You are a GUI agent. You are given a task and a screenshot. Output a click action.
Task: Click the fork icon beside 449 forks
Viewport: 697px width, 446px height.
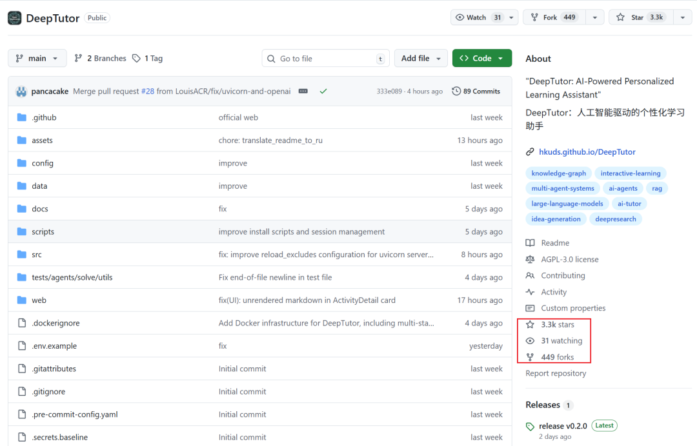(530, 357)
